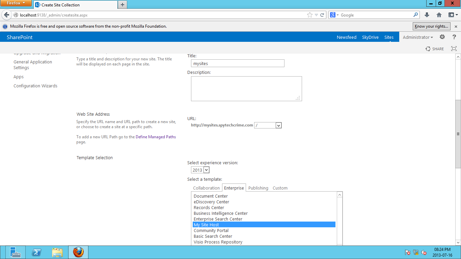The image size is (461, 259).
Task: Open a new browser tab
Action: (x=122, y=5)
